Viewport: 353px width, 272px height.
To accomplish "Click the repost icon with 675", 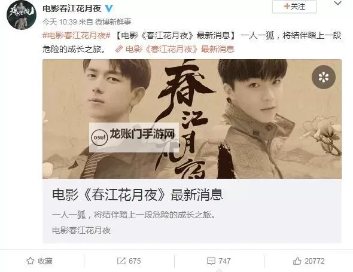I will 129,261.
